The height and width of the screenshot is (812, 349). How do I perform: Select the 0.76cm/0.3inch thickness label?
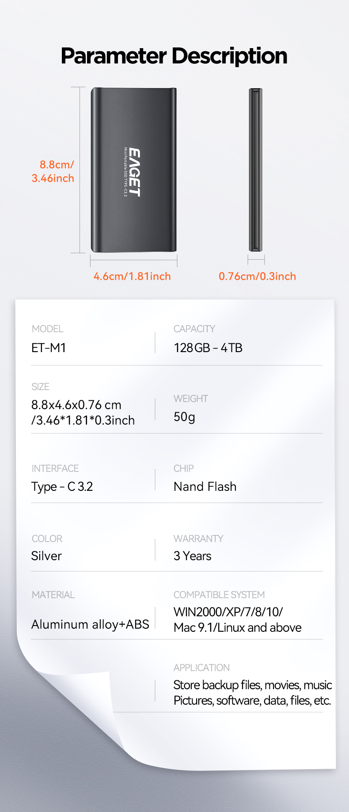click(x=257, y=277)
